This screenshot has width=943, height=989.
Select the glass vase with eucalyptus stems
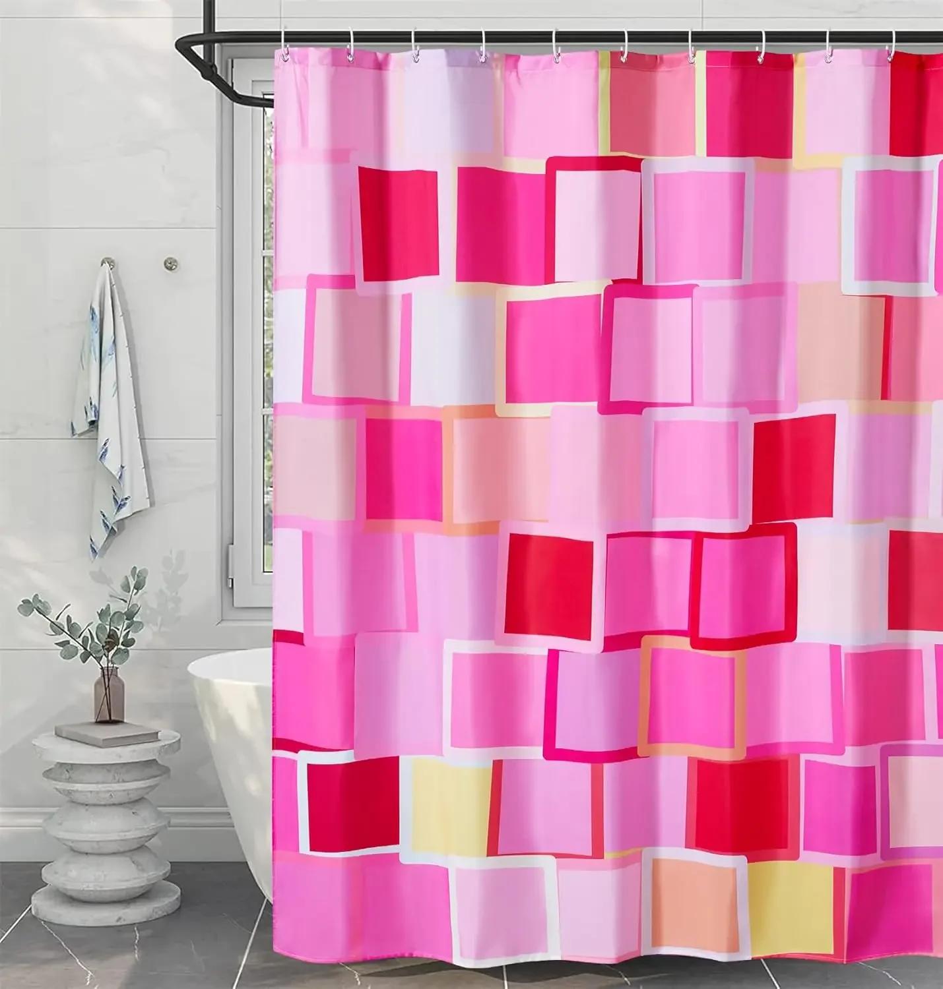[x=109, y=695]
